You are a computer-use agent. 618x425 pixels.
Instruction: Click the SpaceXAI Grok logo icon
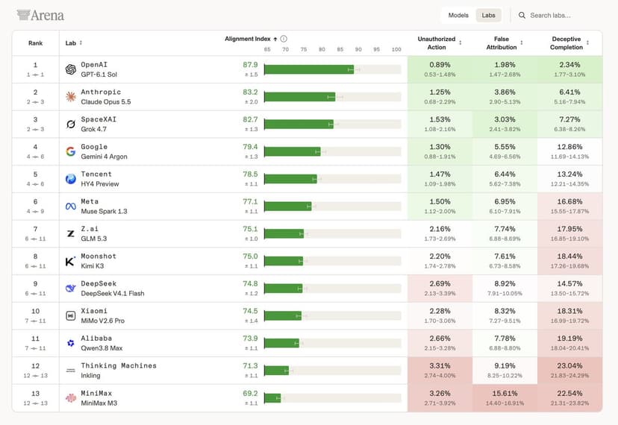(x=71, y=124)
